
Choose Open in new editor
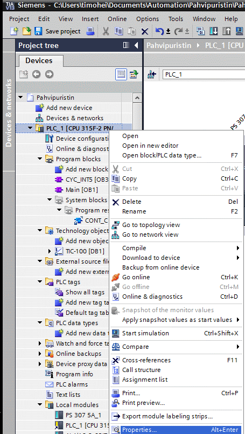coord(175,146)
